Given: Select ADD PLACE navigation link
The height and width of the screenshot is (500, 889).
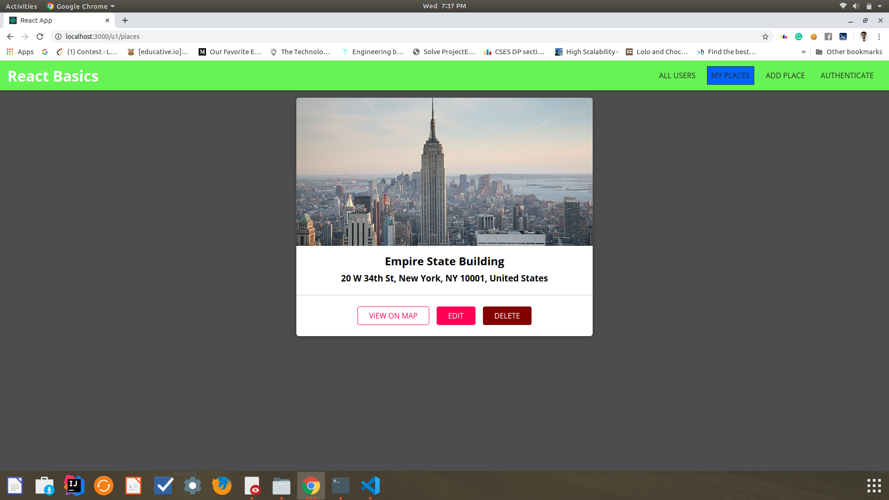Looking at the screenshot, I should coord(785,75).
